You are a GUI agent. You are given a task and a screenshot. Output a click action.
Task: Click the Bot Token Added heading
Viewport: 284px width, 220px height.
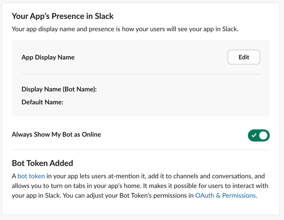point(42,163)
